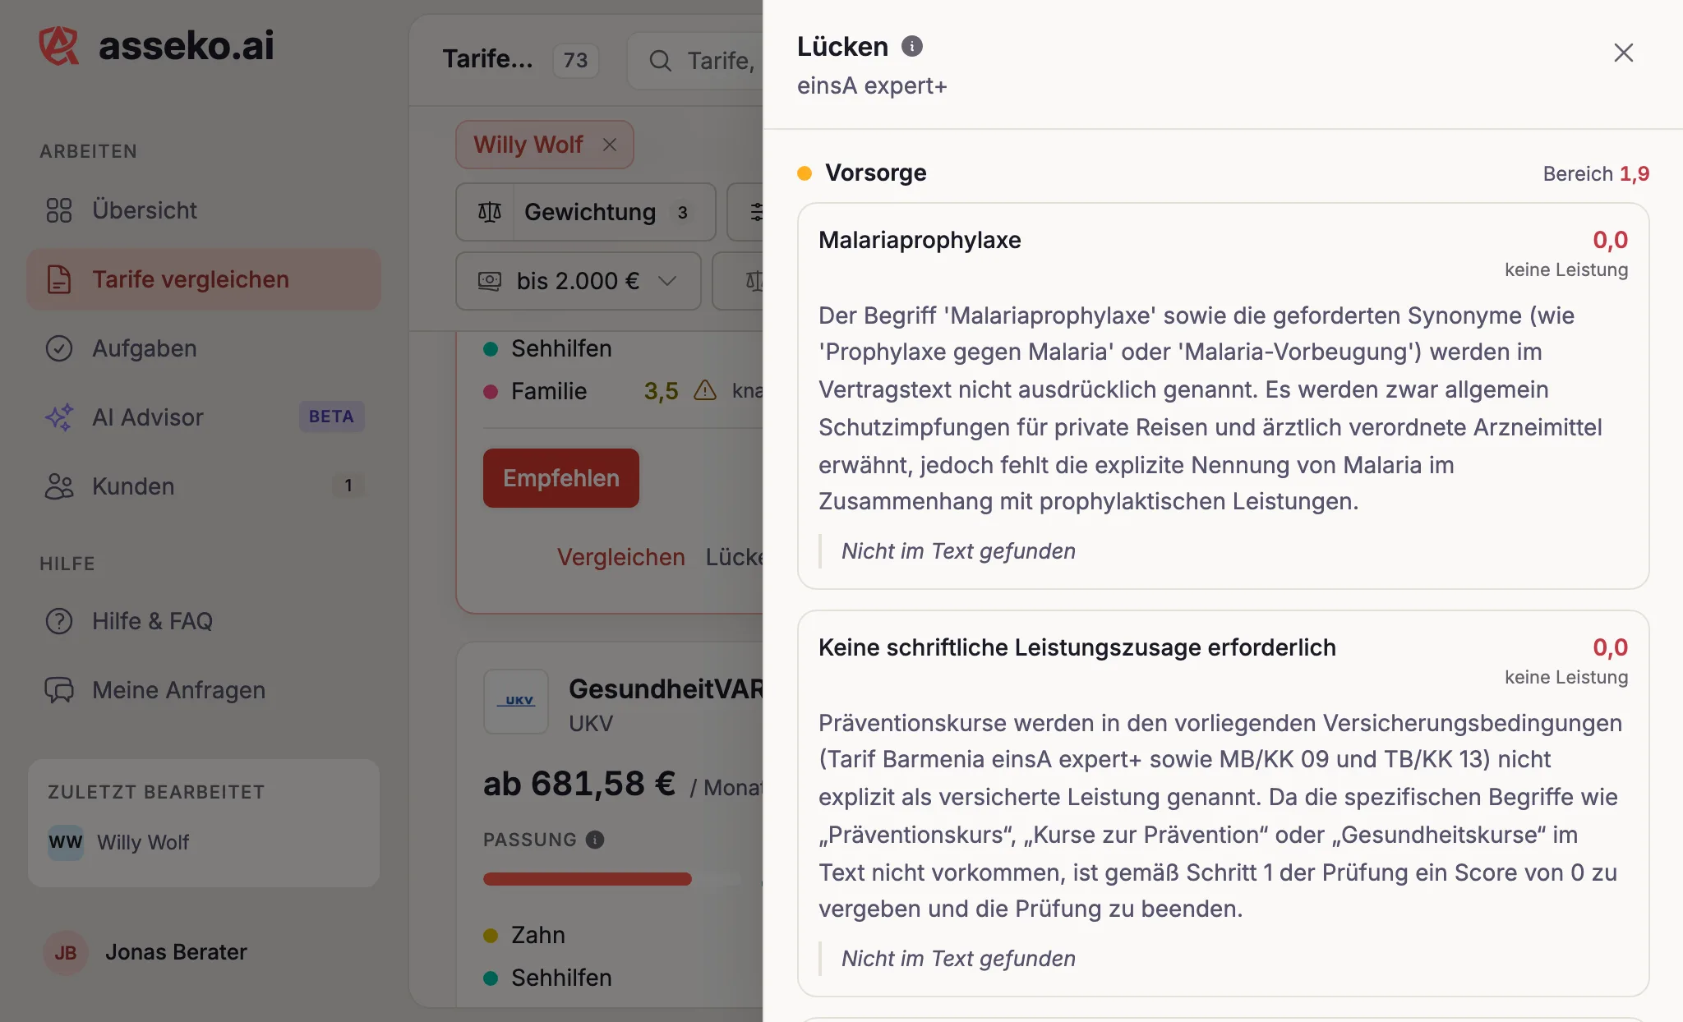Click the Meine Anfragen chat bubble icon
This screenshot has height=1022, width=1683.
pos(59,690)
